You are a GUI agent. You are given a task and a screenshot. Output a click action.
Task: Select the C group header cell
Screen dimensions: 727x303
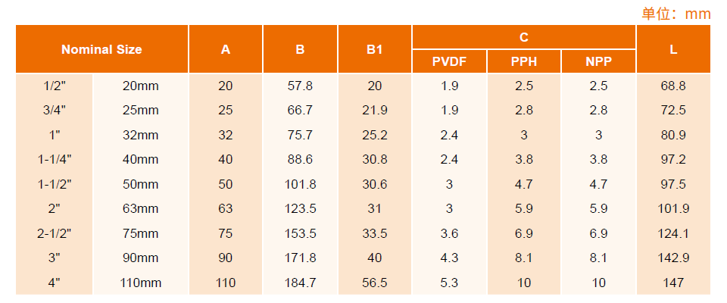click(524, 37)
